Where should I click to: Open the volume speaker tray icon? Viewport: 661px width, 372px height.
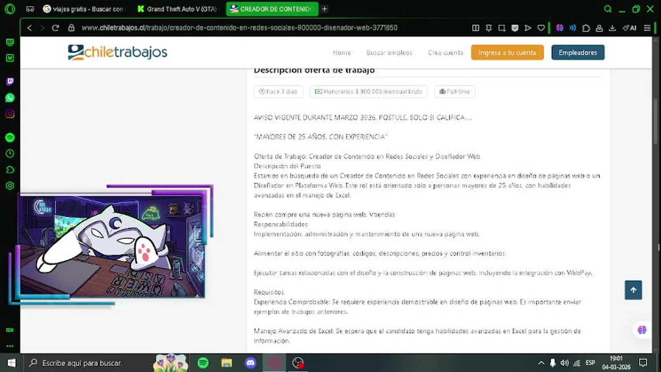(564, 363)
